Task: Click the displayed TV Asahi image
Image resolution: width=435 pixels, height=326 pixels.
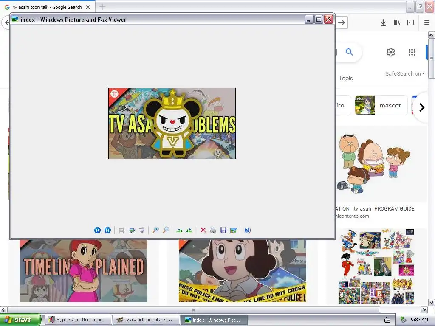Action: pyautogui.click(x=172, y=124)
